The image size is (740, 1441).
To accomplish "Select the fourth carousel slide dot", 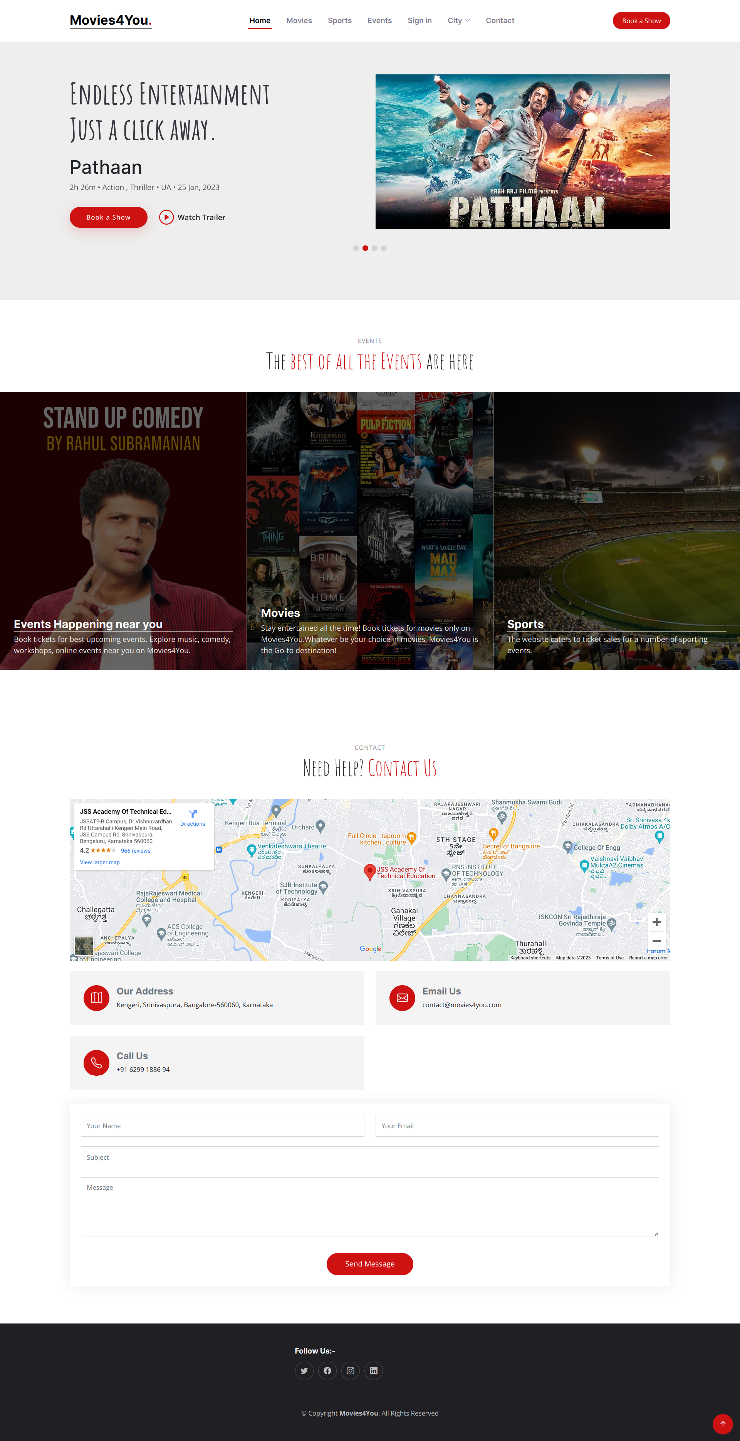I will [x=384, y=248].
